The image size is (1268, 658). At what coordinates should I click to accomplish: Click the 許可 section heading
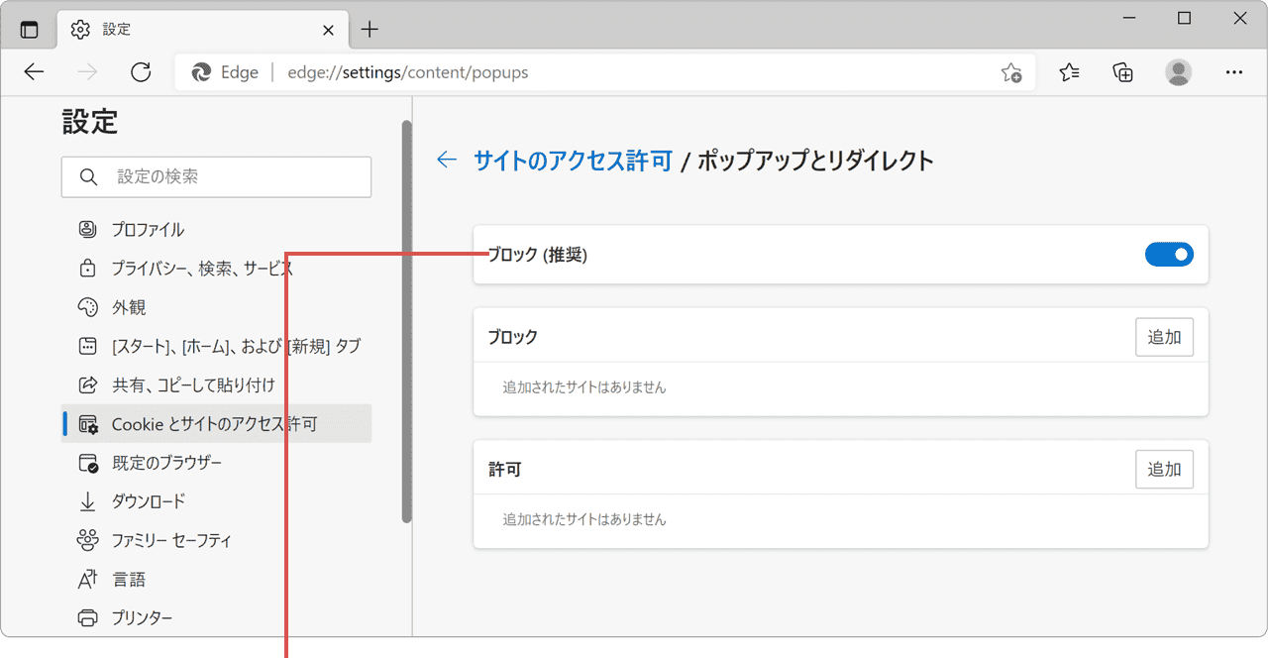click(x=505, y=469)
